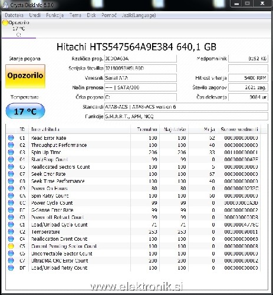Click blue status icon for Power On Hours
The width and height of the screenshot is (273, 295).
pos(11,188)
